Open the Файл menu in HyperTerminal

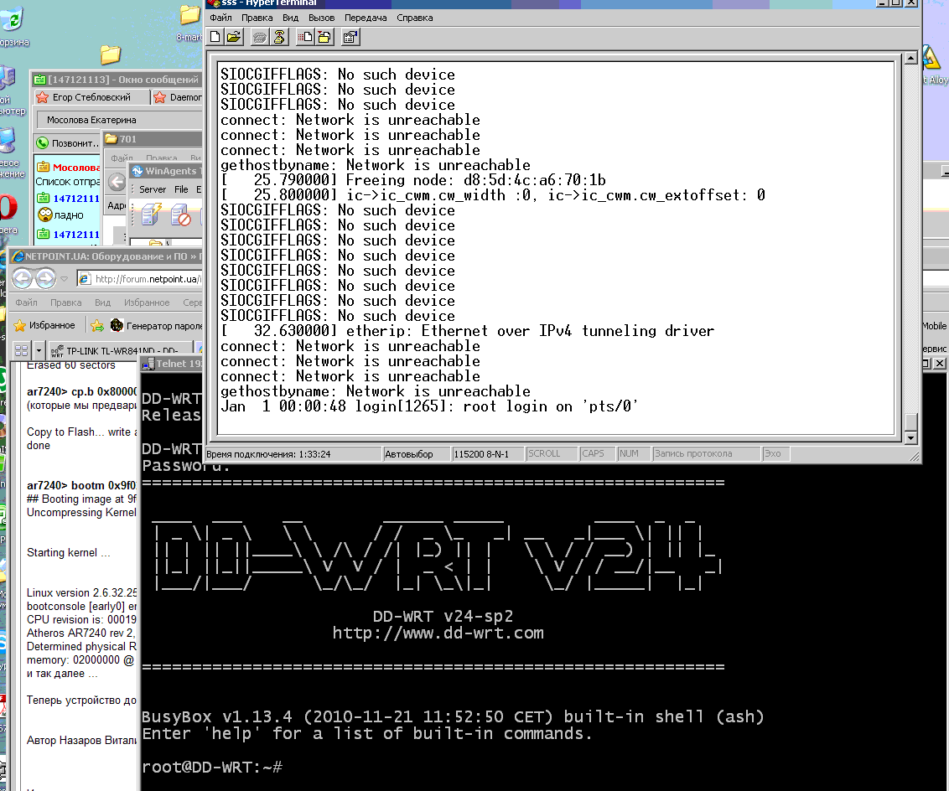220,18
